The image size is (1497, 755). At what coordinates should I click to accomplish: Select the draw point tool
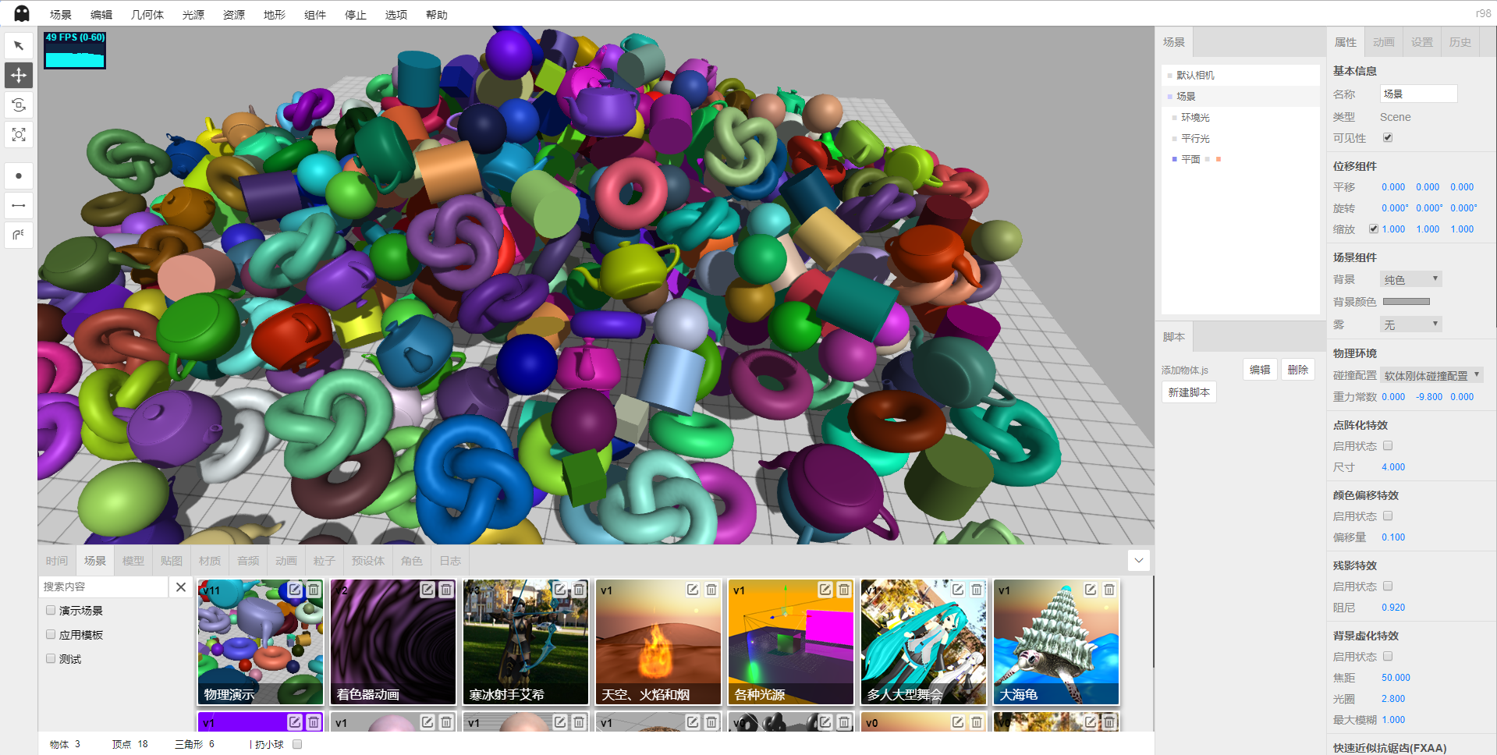point(19,176)
